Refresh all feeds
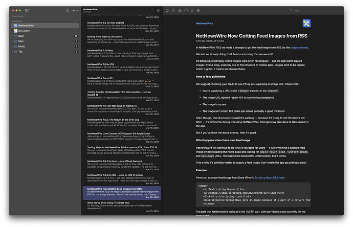This screenshot has height=227, width=353. click(x=68, y=10)
